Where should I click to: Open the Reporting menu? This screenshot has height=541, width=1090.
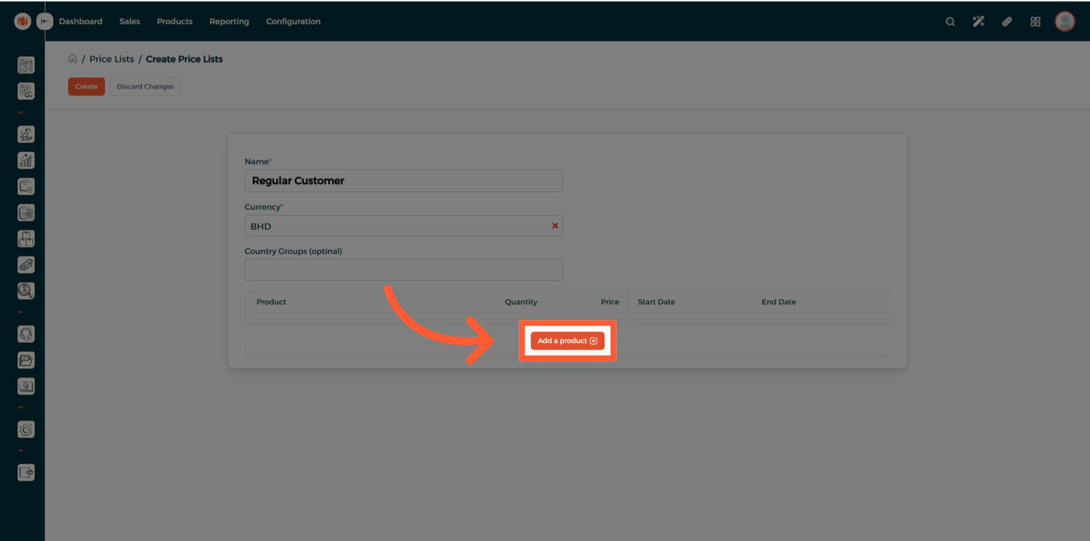(x=229, y=22)
